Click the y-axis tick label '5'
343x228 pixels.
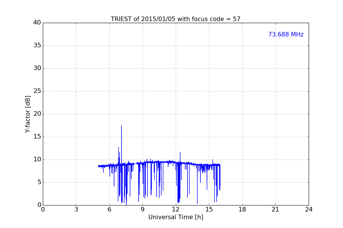click(x=39, y=182)
